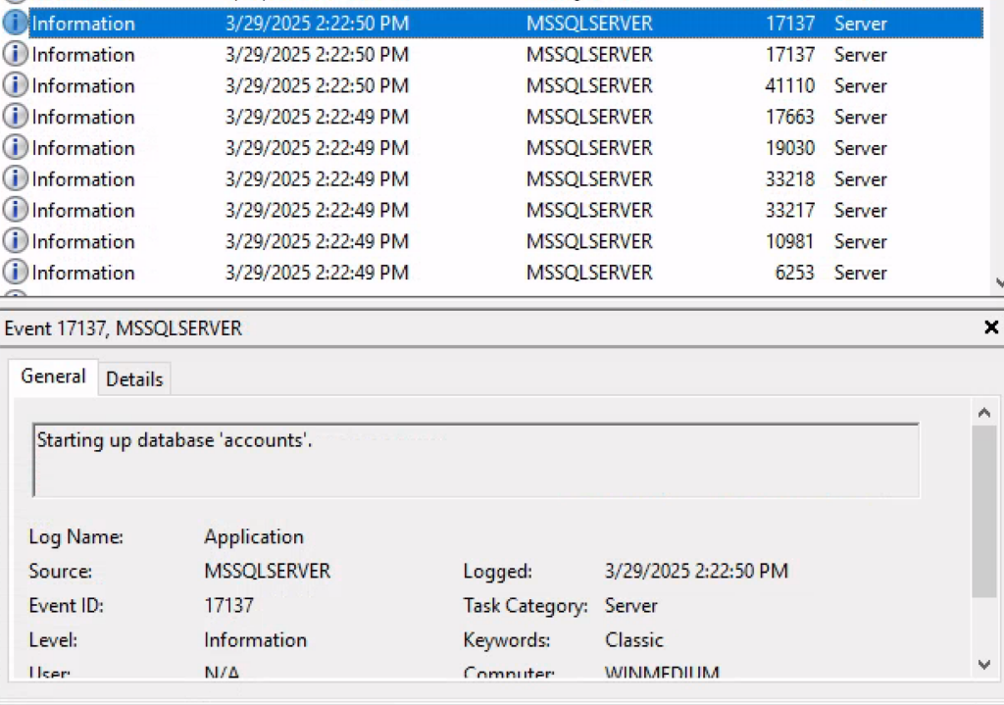This screenshot has width=1004, height=705.
Task: Click the info icon beside event 33217
Action: 15,211
